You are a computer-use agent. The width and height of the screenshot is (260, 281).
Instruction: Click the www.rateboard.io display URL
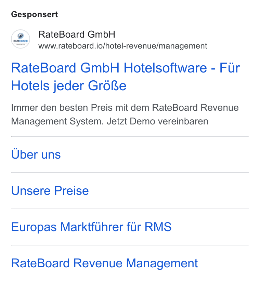pos(123,46)
